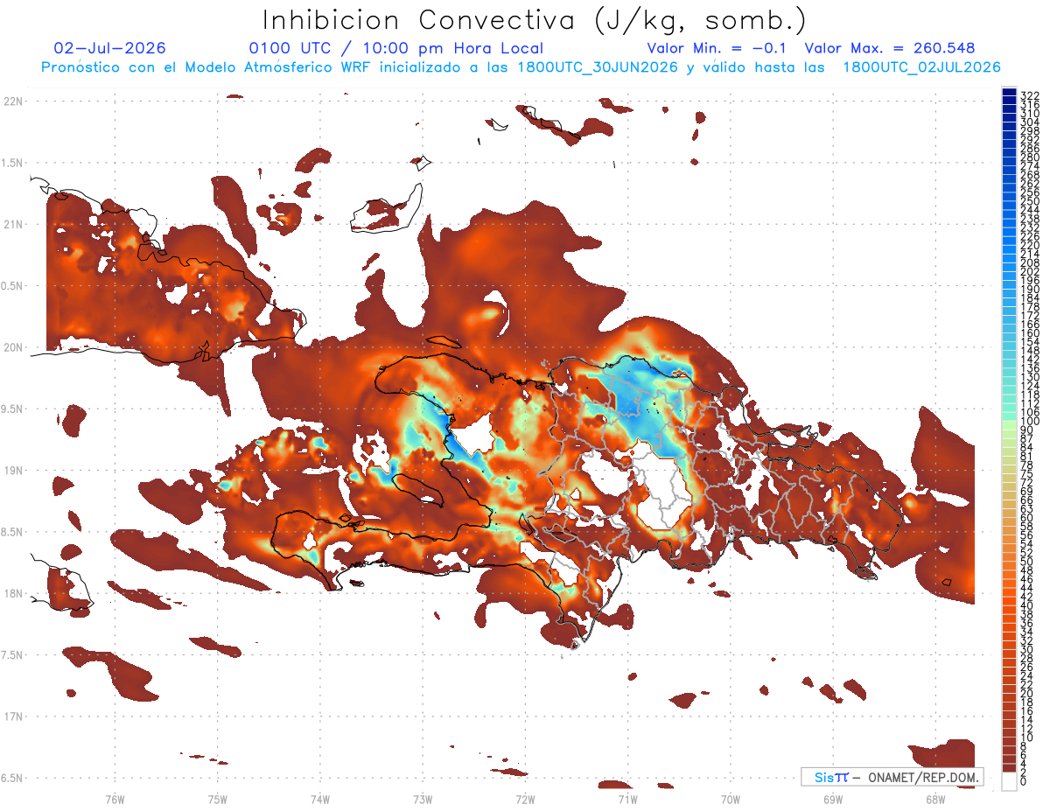The width and height of the screenshot is (1050, 811).
Task: Click the blue 'Sis' logo text
Action: [823, 777]
